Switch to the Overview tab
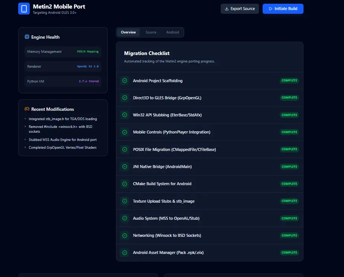The width and height of the screenshot is (344, 277). tap(128, 32)
